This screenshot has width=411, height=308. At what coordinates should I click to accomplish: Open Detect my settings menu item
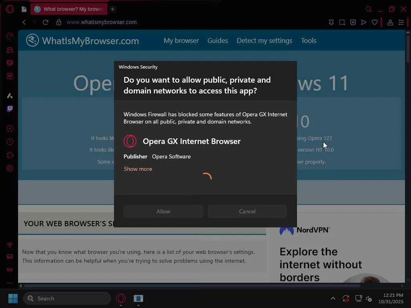coord(264,41)
